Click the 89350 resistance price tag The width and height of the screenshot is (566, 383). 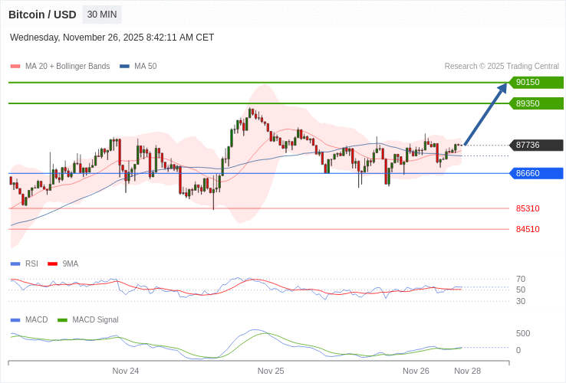[536, 103]
